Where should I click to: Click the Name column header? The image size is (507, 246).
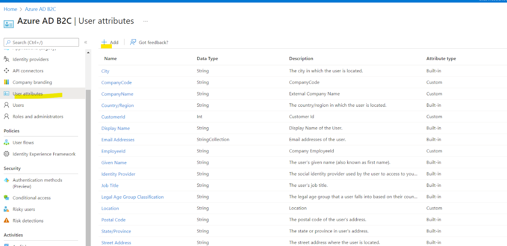[x=111, y=58]
